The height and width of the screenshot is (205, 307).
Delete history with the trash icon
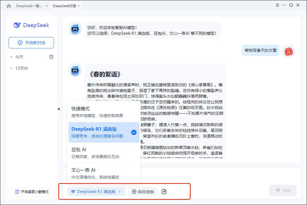tap(51, 57)
